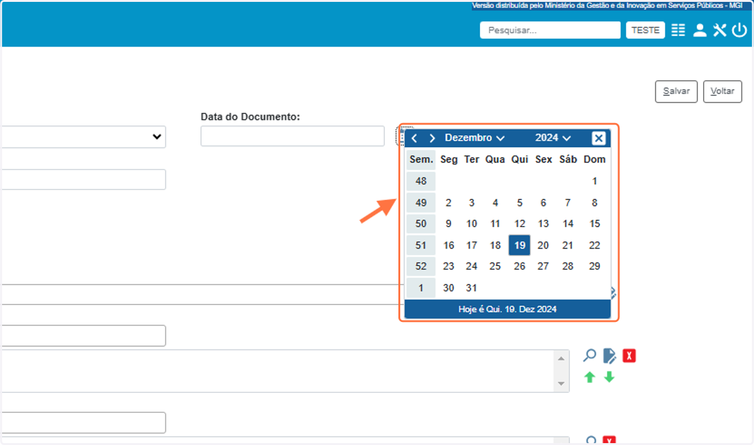Image resolution: width=754 pixels, height=445 pixels.
Task: Choose day 22 in the calendar
Action: pyautogui.click(x=594, y=245)
